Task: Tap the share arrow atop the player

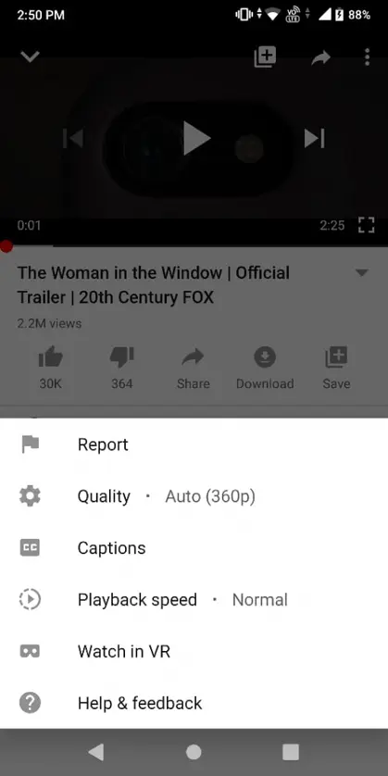Action: [x=320, y=58]
